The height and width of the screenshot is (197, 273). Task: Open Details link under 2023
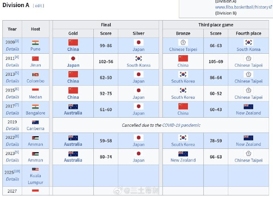click(12, 160)
